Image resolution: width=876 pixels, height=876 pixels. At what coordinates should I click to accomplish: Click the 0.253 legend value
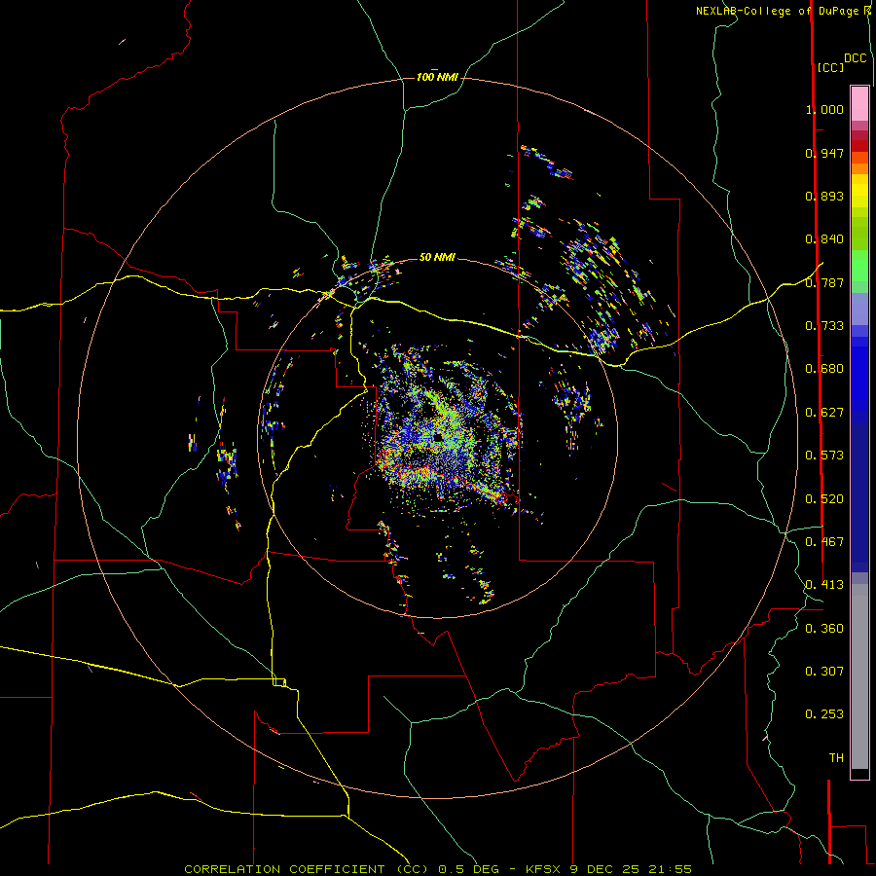[x=824, y=714]
